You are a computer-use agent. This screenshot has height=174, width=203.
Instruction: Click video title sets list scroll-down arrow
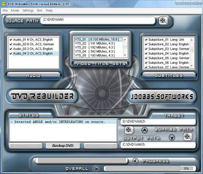(x=125, y=55)
